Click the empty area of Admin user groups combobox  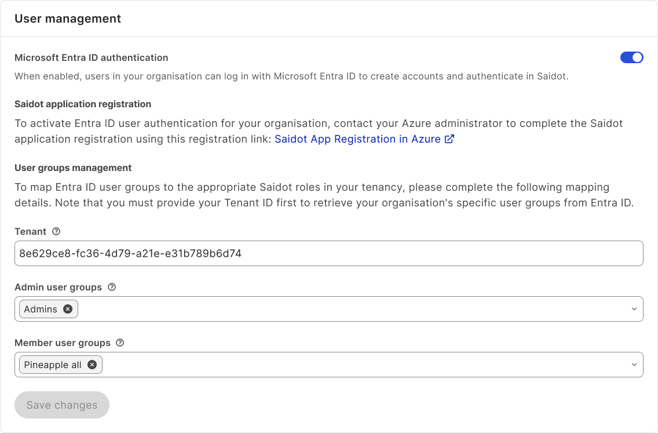point(348,309)
